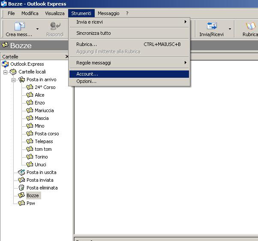
Task: Open the ? help menu
Action: [x=127, y=13]
